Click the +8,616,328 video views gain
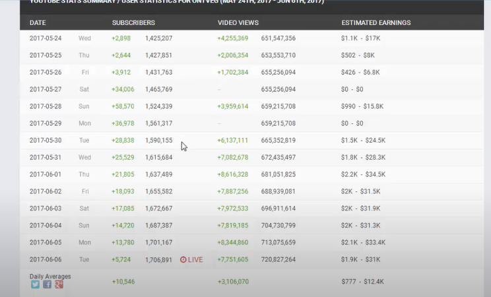The height and width of the screenshot is (297, 491). point(232,174)
